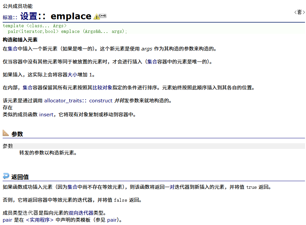Open the 双向迭代器 link

coord(81,213)
